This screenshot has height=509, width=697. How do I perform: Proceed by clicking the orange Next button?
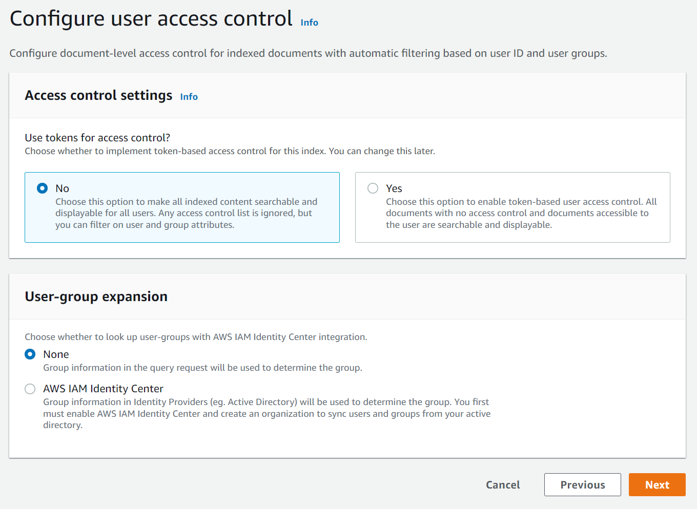click(x=657, y=485)
